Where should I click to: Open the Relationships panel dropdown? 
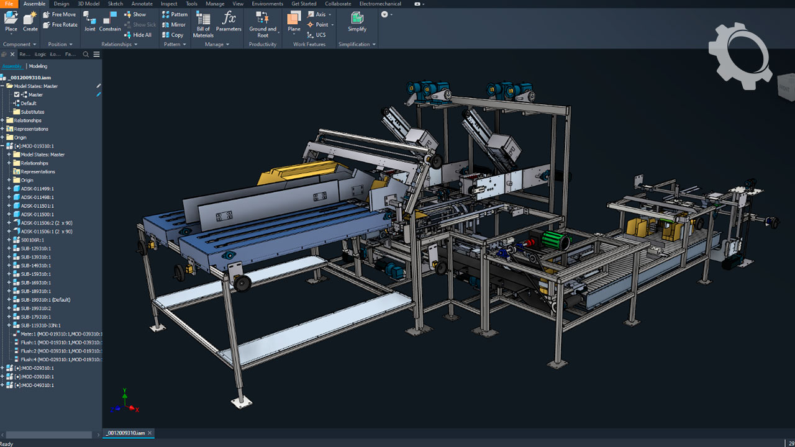click(136, 45)
